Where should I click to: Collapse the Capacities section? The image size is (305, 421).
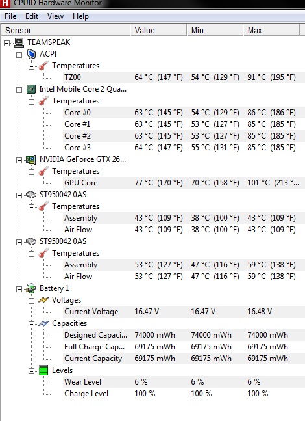coord(31,324)
